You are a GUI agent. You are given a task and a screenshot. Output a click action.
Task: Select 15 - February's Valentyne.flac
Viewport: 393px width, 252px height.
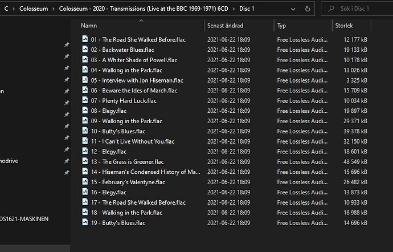tap(128, 182)
